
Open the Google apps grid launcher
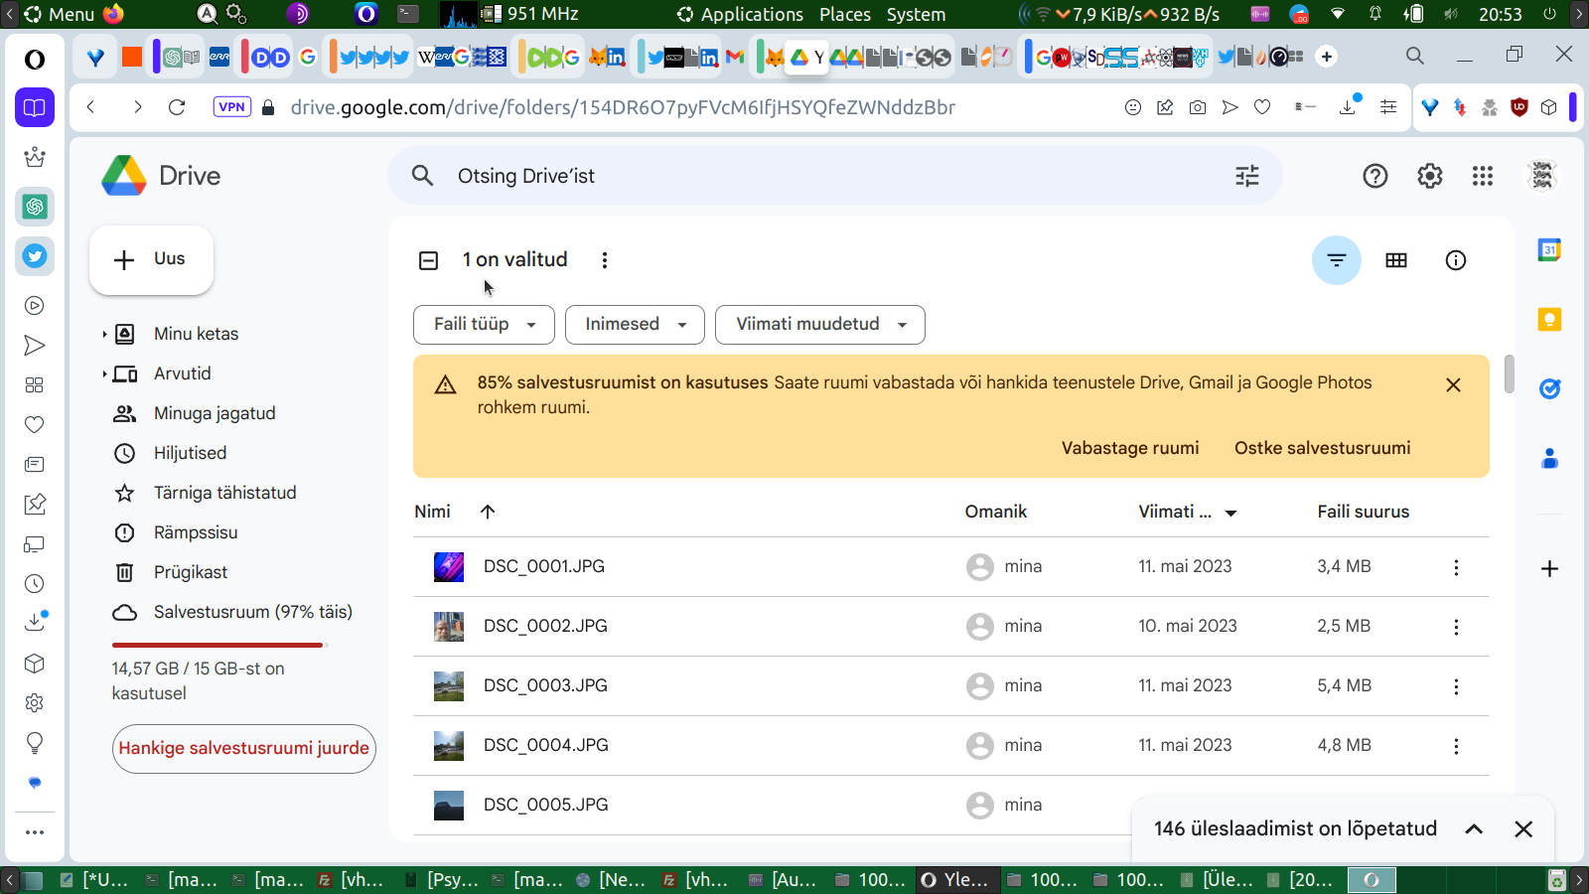(x=1483, y=176)
